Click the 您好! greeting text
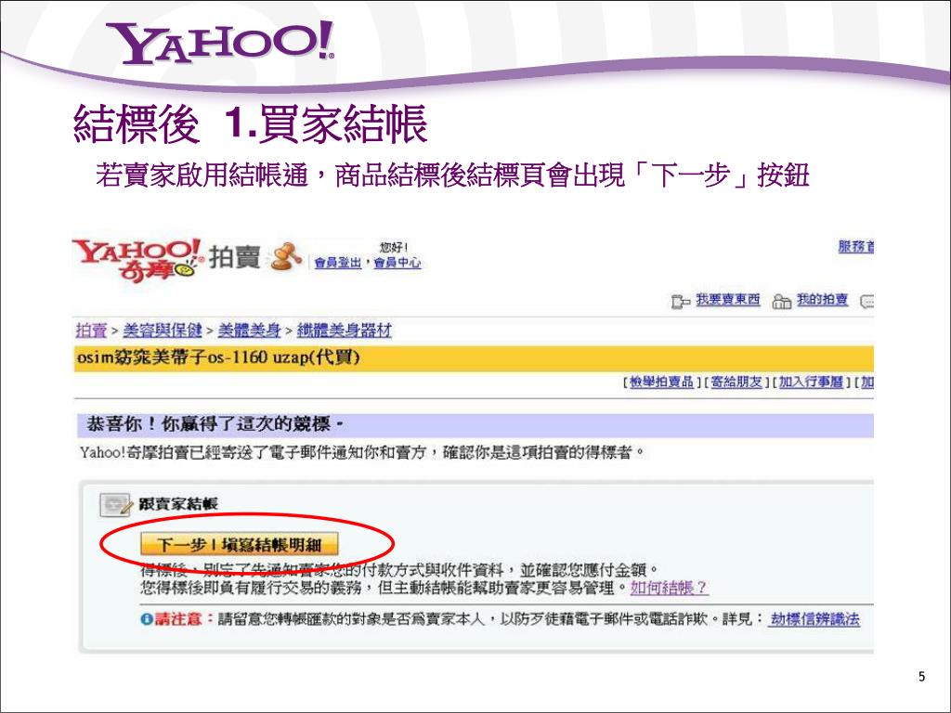951x713 pixels. (394, 247)
